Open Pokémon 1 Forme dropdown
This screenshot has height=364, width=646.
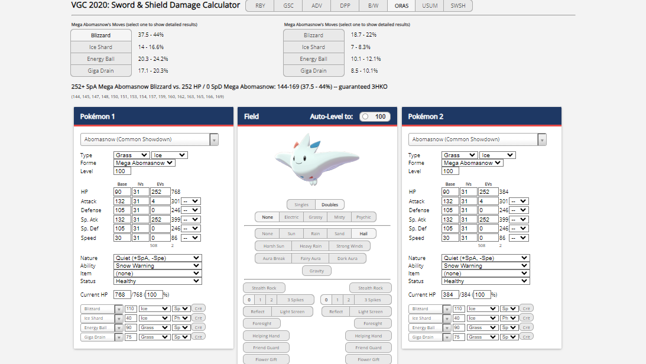[x=144, y=163]
